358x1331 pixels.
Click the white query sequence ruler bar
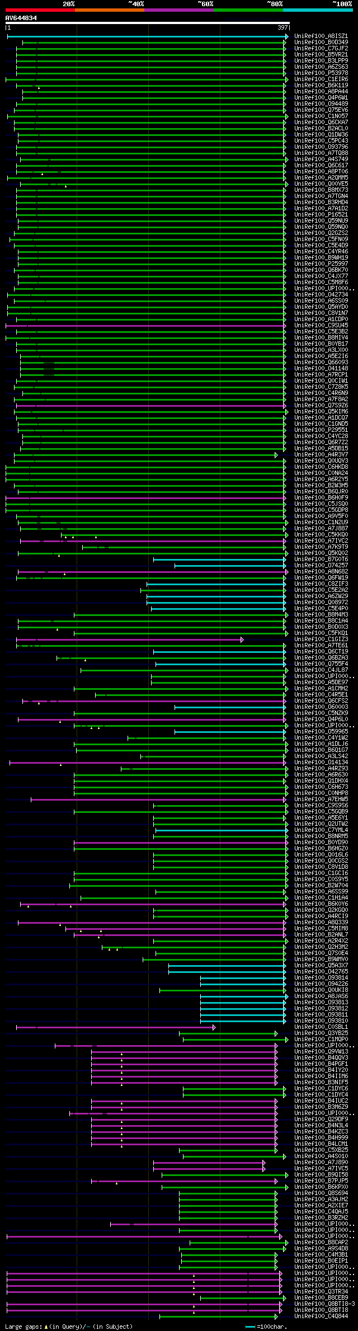148,23
